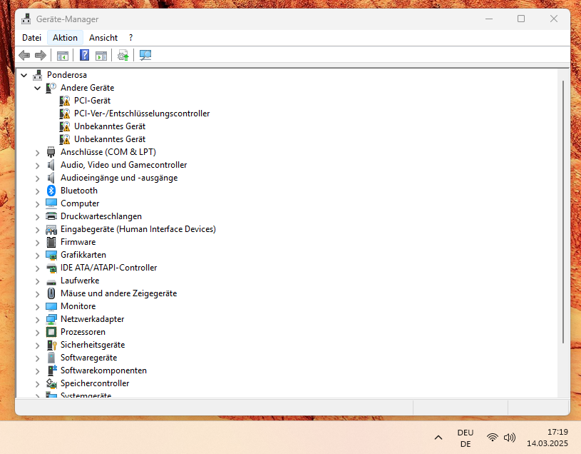Screen dimensions: 581x454
Task: Select the Prozessoren label
Action: point(83,332)
